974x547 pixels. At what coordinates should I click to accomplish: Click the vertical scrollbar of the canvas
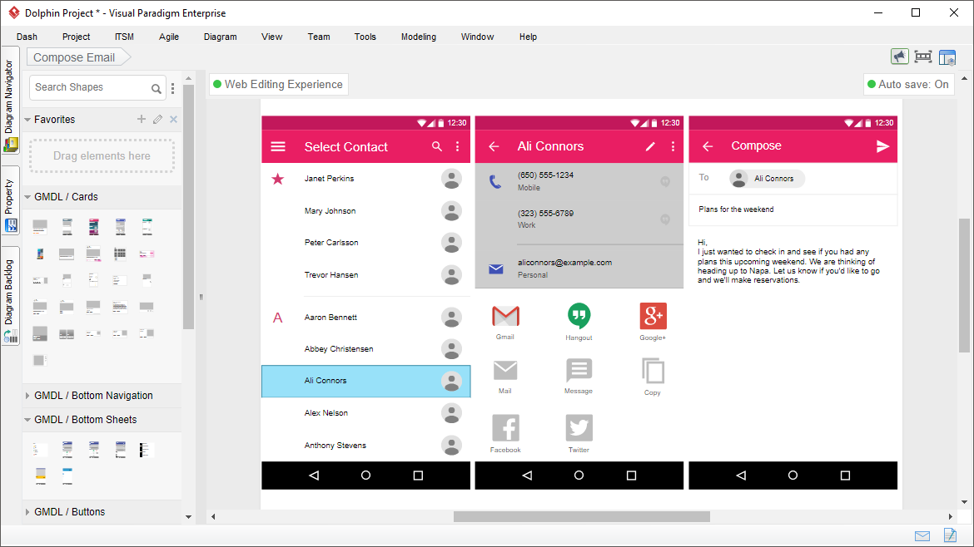coord(964,285)
